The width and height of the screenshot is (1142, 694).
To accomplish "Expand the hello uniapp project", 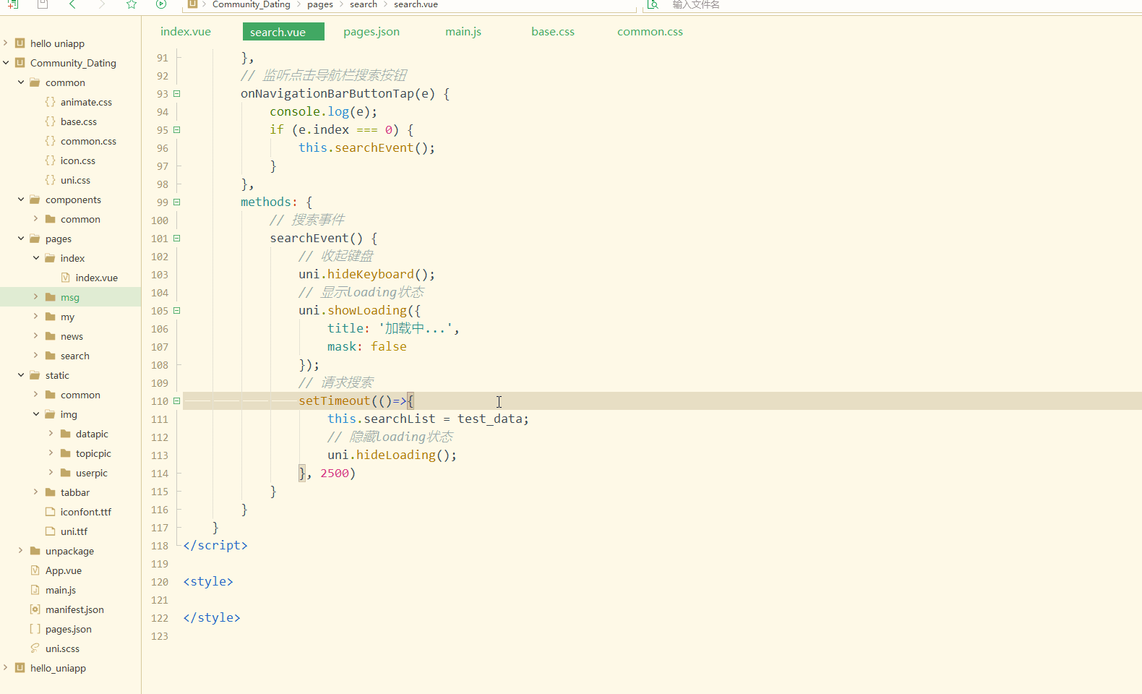I will (6, 43).
